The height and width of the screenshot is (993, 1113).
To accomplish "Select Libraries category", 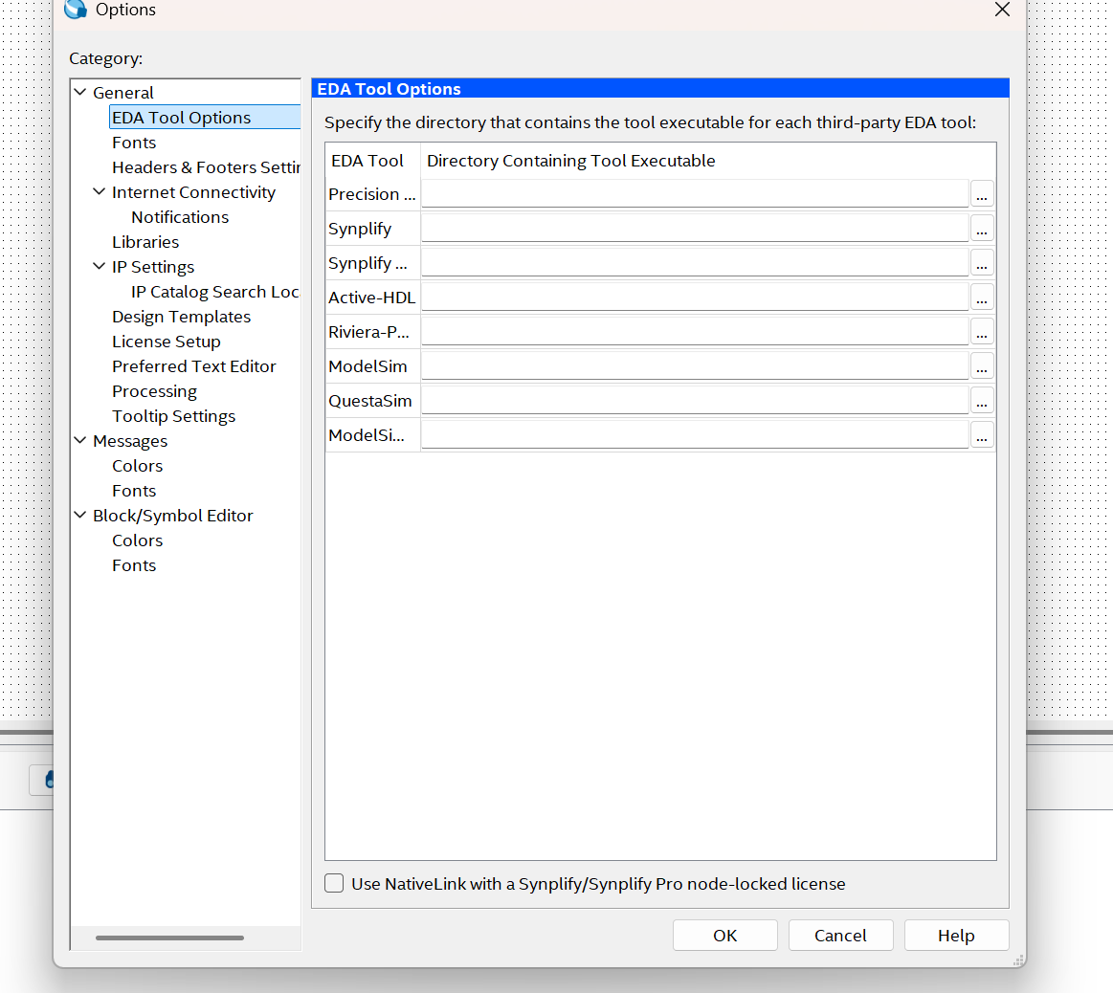I will point(145,241).
